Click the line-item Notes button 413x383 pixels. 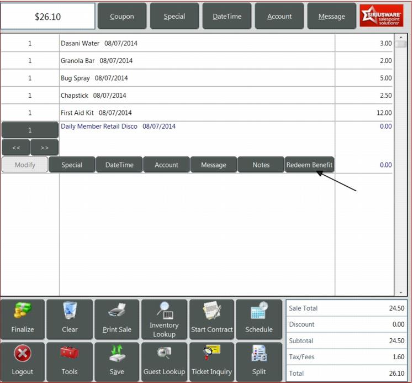click(x=261, y=165)
